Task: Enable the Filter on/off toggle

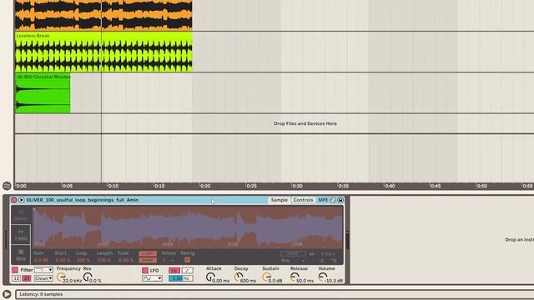Action: (15, 270)
